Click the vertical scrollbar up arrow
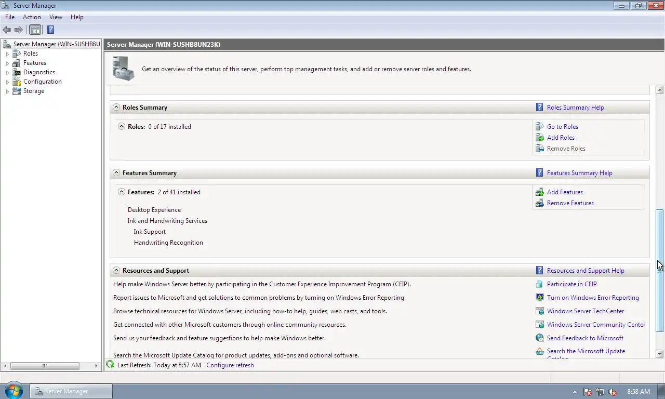 660,90
